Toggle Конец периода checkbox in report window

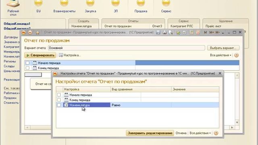coord(27,68)
